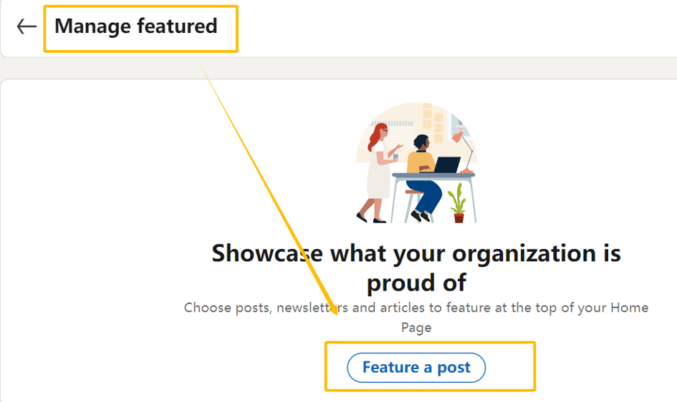Viewport: 677px width, 402px height.
Task: Click the Showcase what your organization heading
Action: tap(416, 268)
